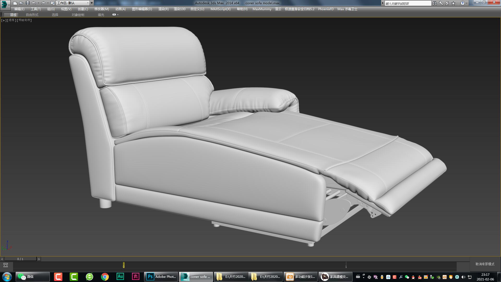Switch to the 自由形式 ribbon tab
This screenshot has width=501, height=282.
[x=32, y=15]
